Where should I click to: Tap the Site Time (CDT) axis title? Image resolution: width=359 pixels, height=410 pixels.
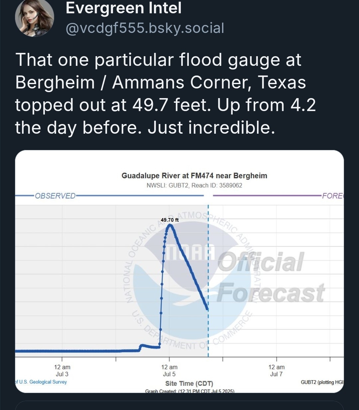coord(189,383)
